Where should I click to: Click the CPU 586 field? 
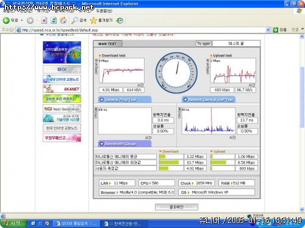[x=157, y=183]
